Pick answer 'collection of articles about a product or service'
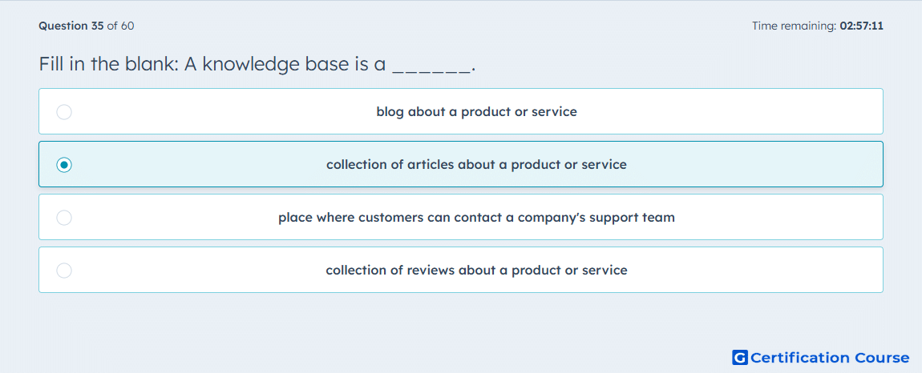 click(x=476, y=164)
